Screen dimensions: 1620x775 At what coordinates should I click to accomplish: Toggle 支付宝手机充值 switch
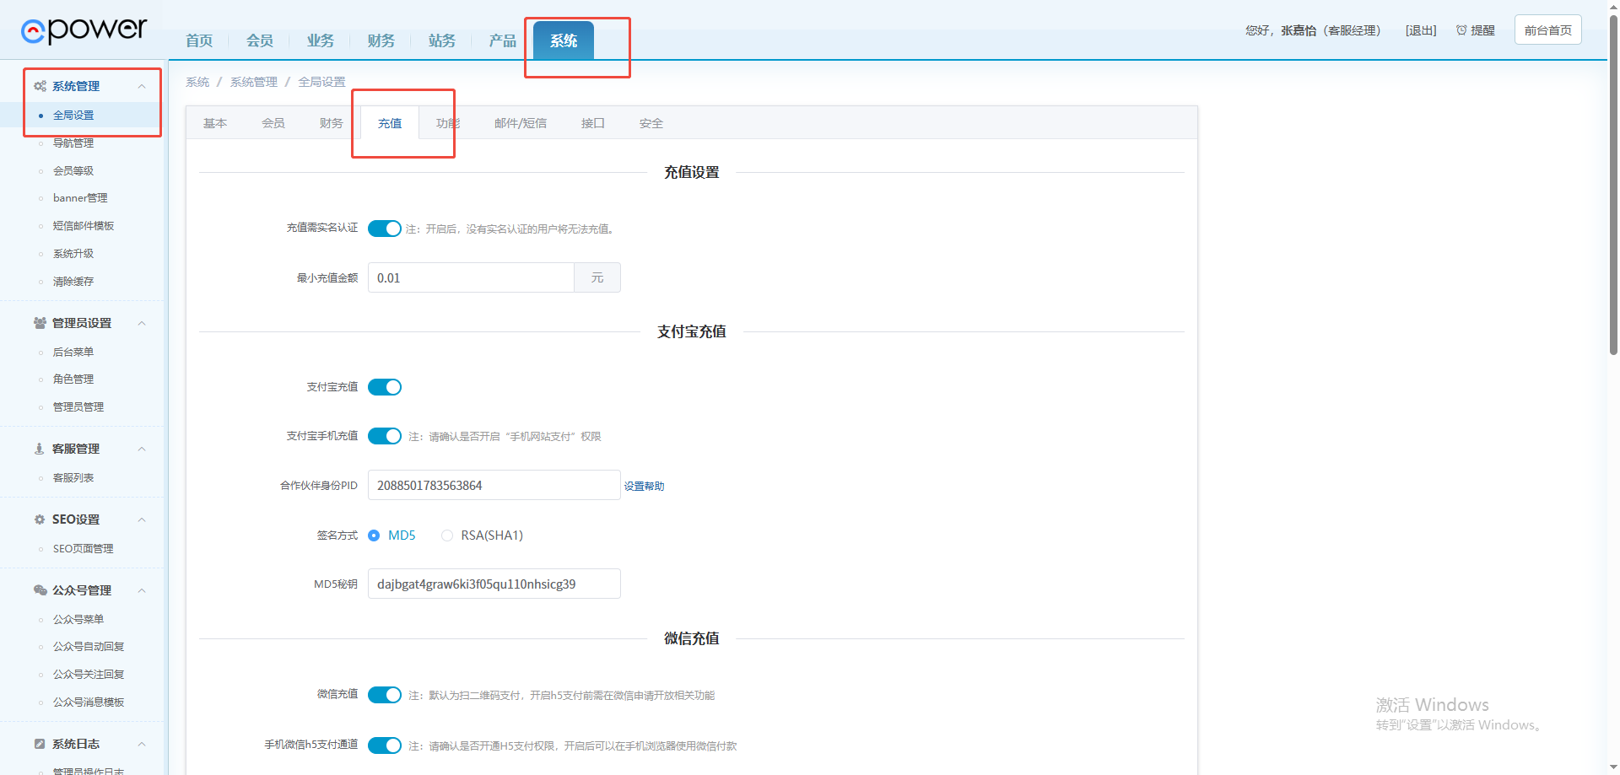385,436
